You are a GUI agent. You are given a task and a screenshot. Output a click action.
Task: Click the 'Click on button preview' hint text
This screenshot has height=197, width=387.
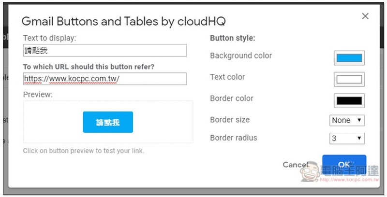pyautogui.click(x=83, y=151)
